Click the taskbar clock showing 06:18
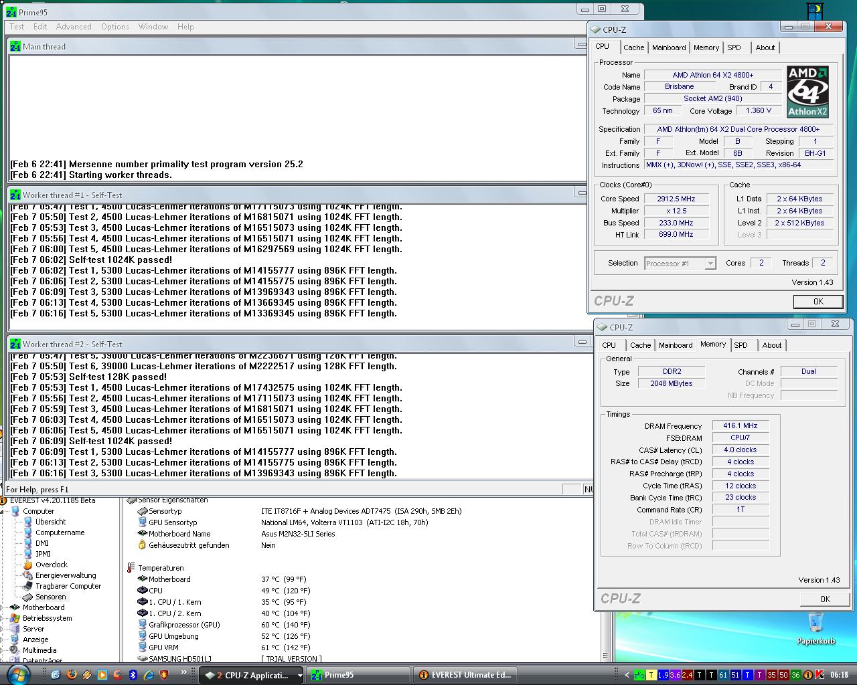The height and width of the screenshot is (685, 857). pyautogui.click(x=839, y=675)
